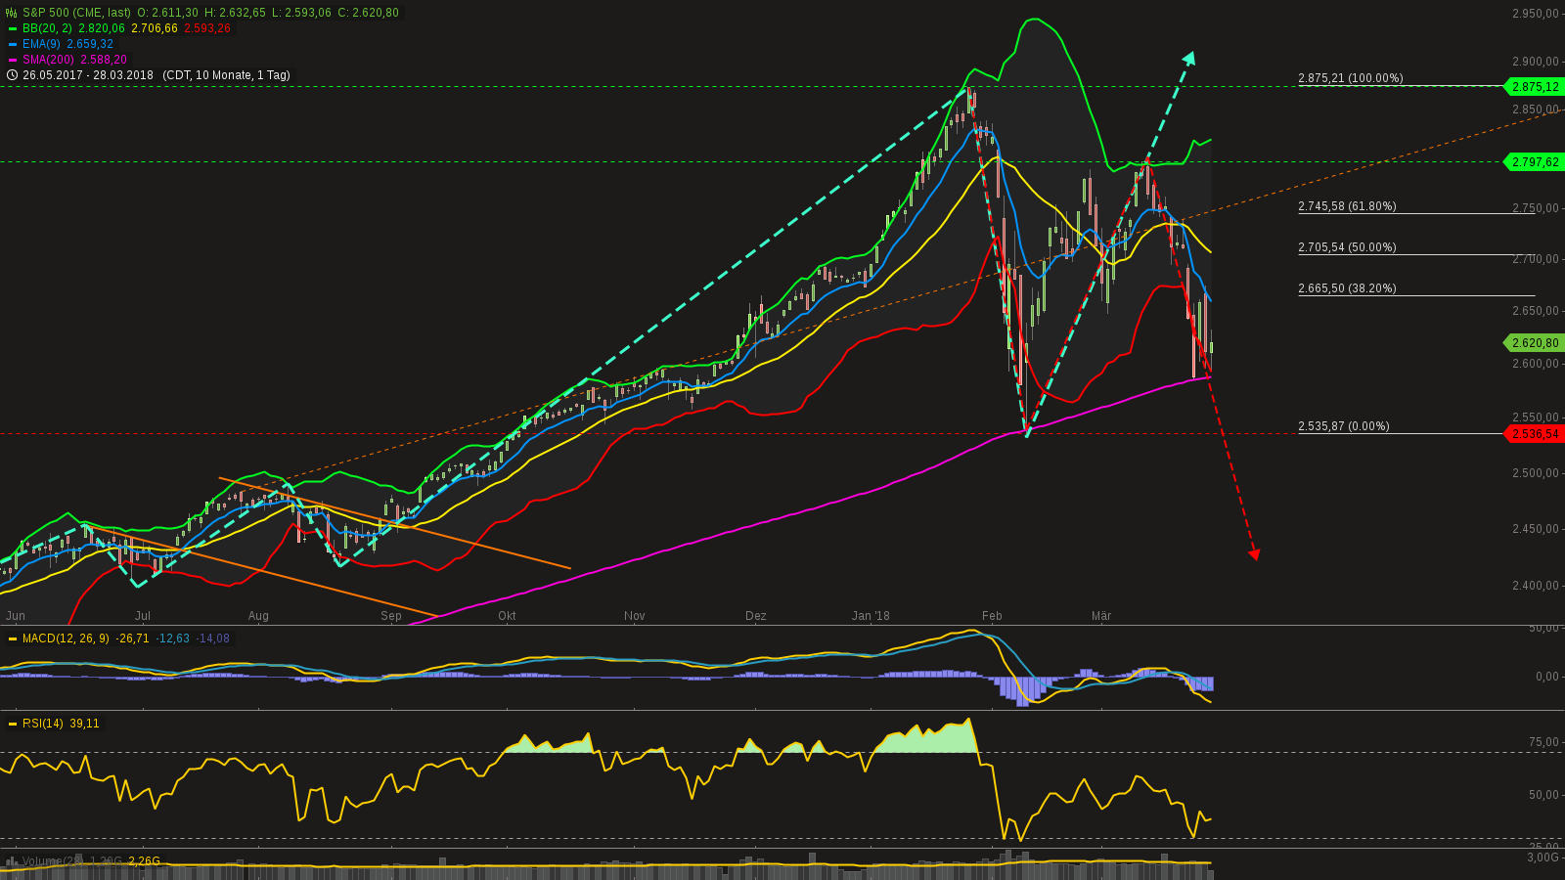
Task: Click the Feb label on the time axis
Action: coord(992,616)
